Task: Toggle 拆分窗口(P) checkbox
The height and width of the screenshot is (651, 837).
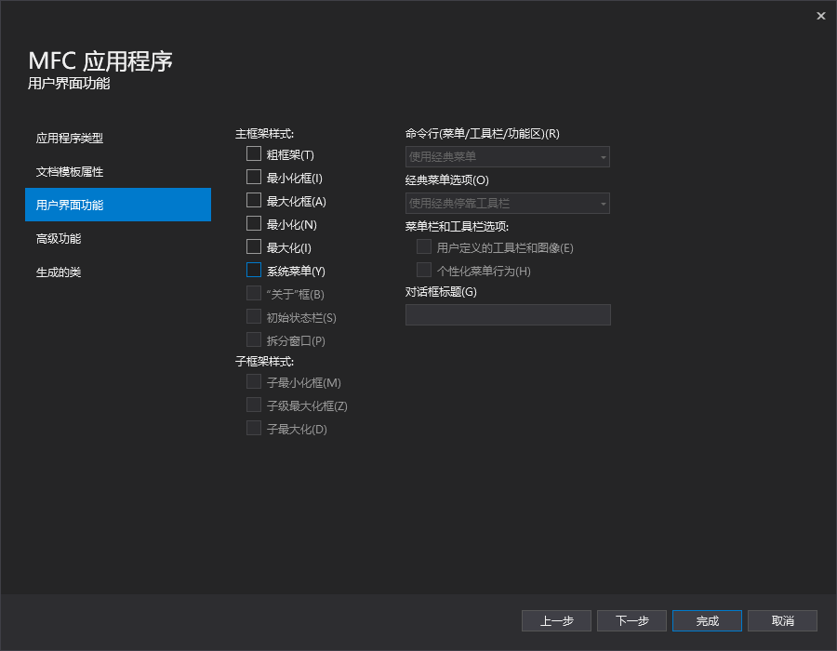Action: [x=254, y=339]
